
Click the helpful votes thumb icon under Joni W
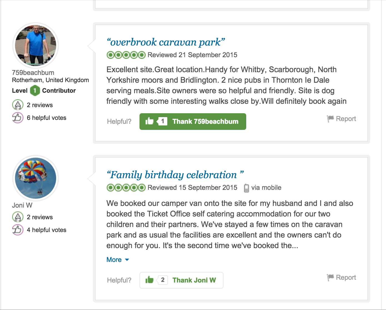(18, 230)
